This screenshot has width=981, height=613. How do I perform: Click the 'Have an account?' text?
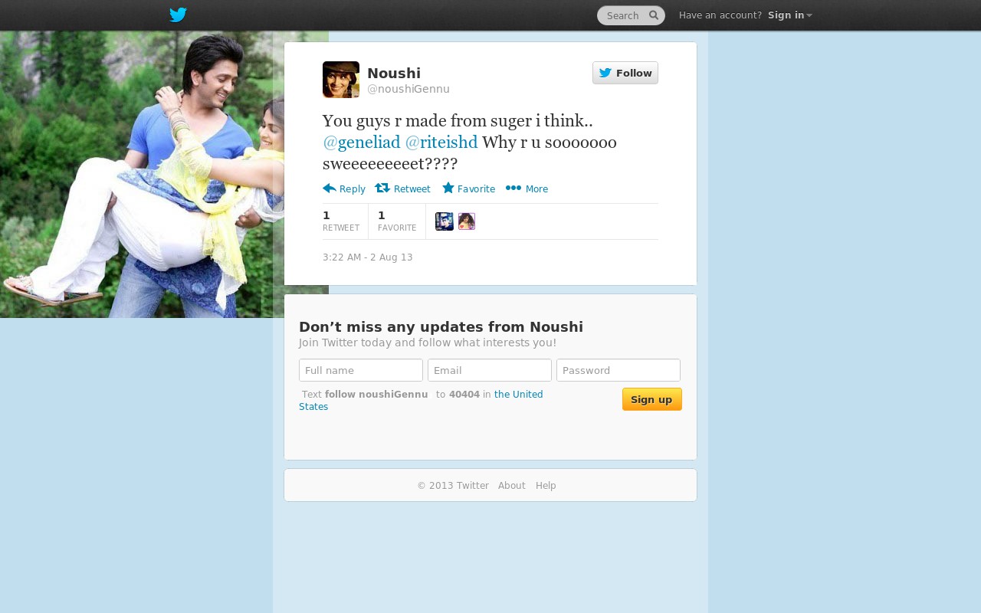tap(720, 15)
